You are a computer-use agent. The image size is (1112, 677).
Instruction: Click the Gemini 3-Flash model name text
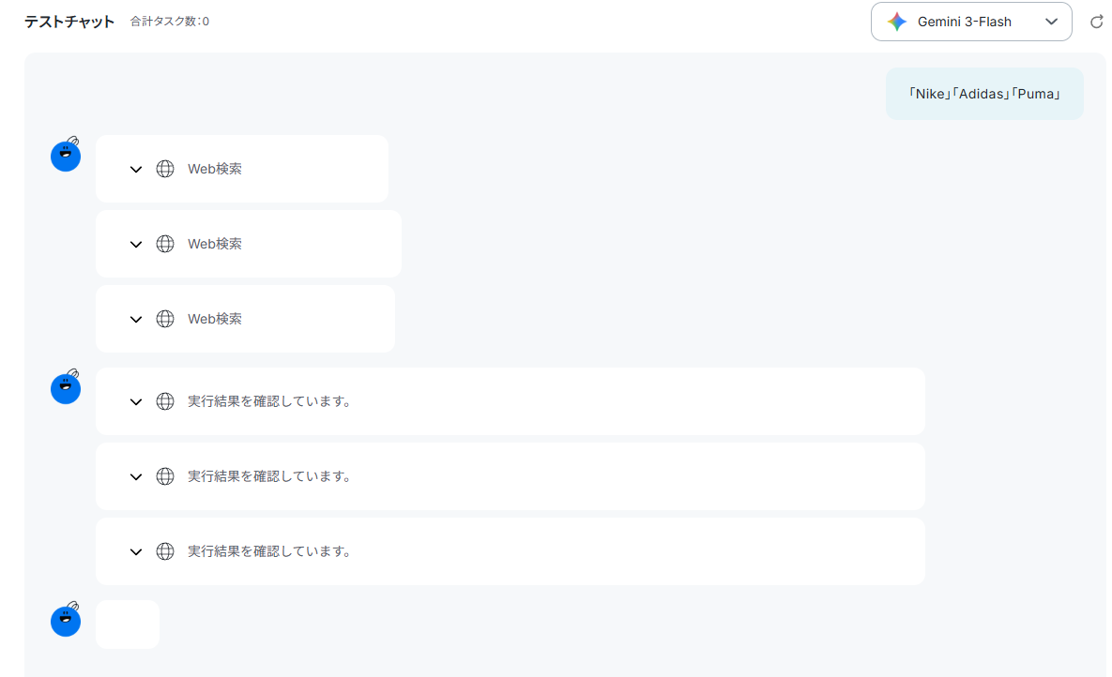pyautogui.click(x=965, y=22)
